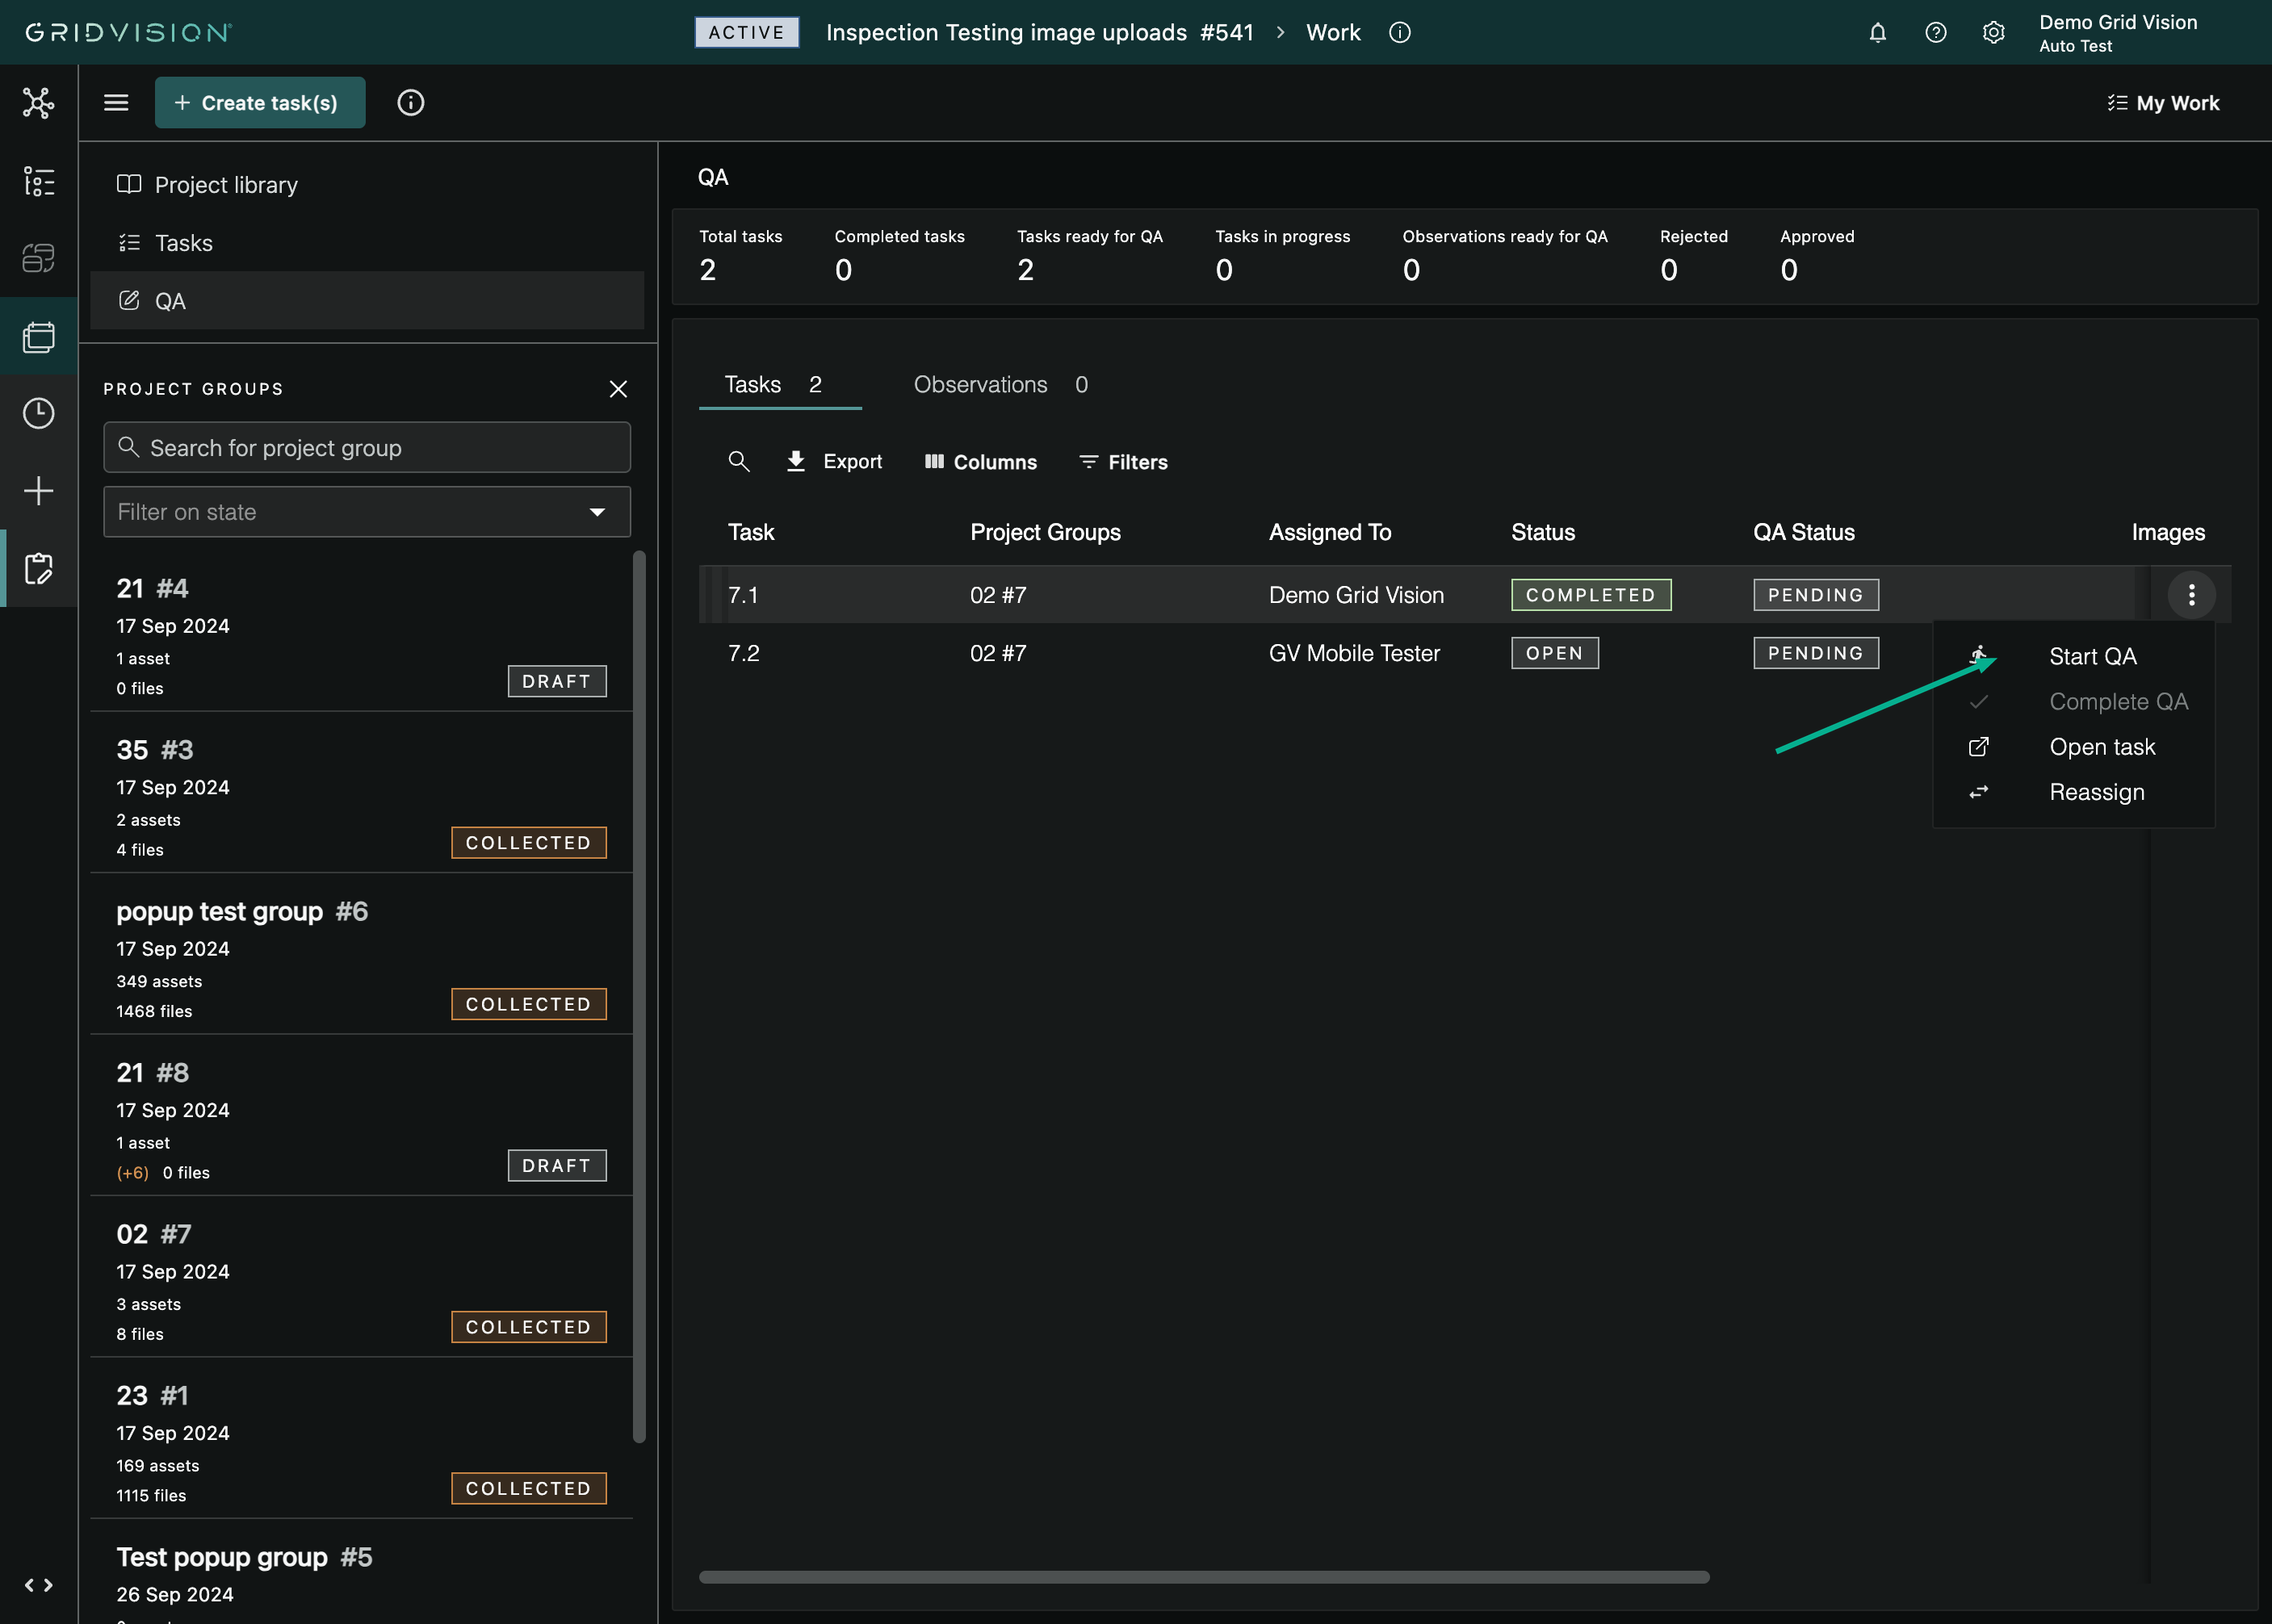Expand the Filter on state dropdown

[x=367, y=512]
